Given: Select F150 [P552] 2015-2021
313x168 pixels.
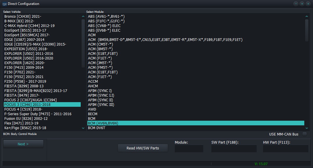Looking at the screenshot, I should [x=42, y=77].
